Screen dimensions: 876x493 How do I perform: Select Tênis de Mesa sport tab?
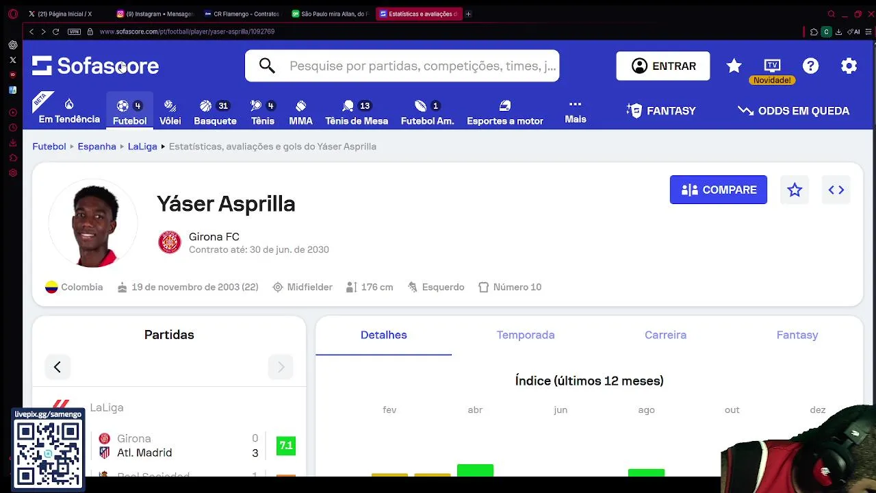[x=356, y=112]
